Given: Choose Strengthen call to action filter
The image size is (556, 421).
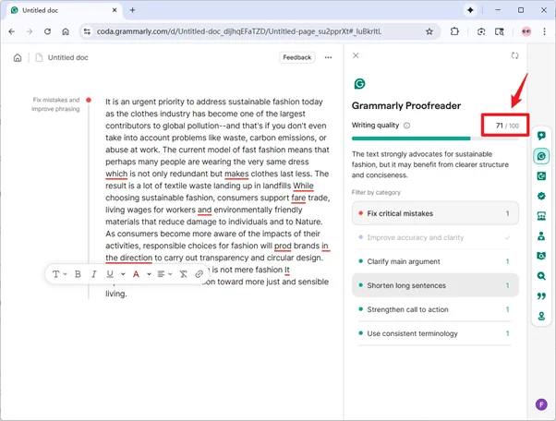Looking at the screenshot, I should (x=434, y=309).
